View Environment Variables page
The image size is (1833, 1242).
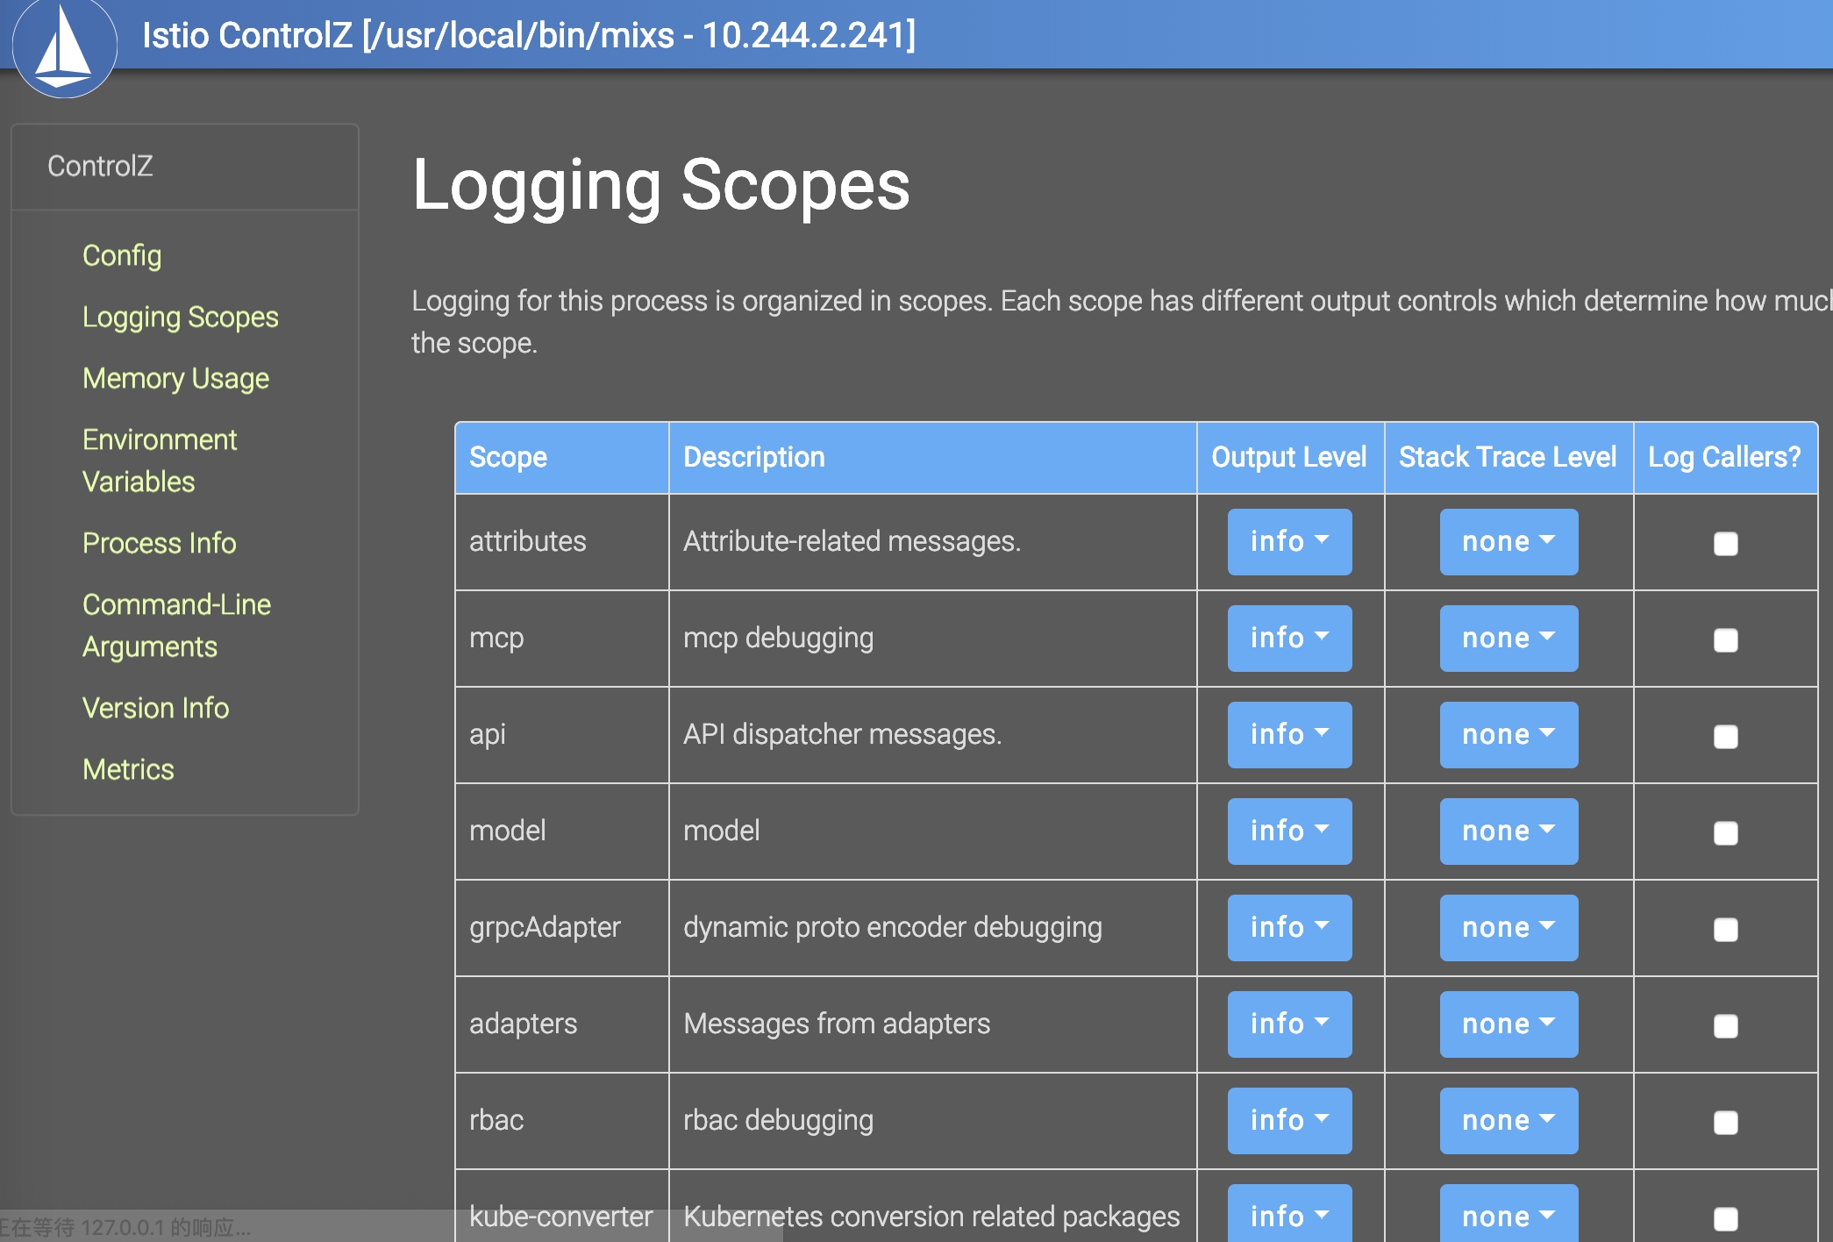pyautogui.click(x=160, y=460)
